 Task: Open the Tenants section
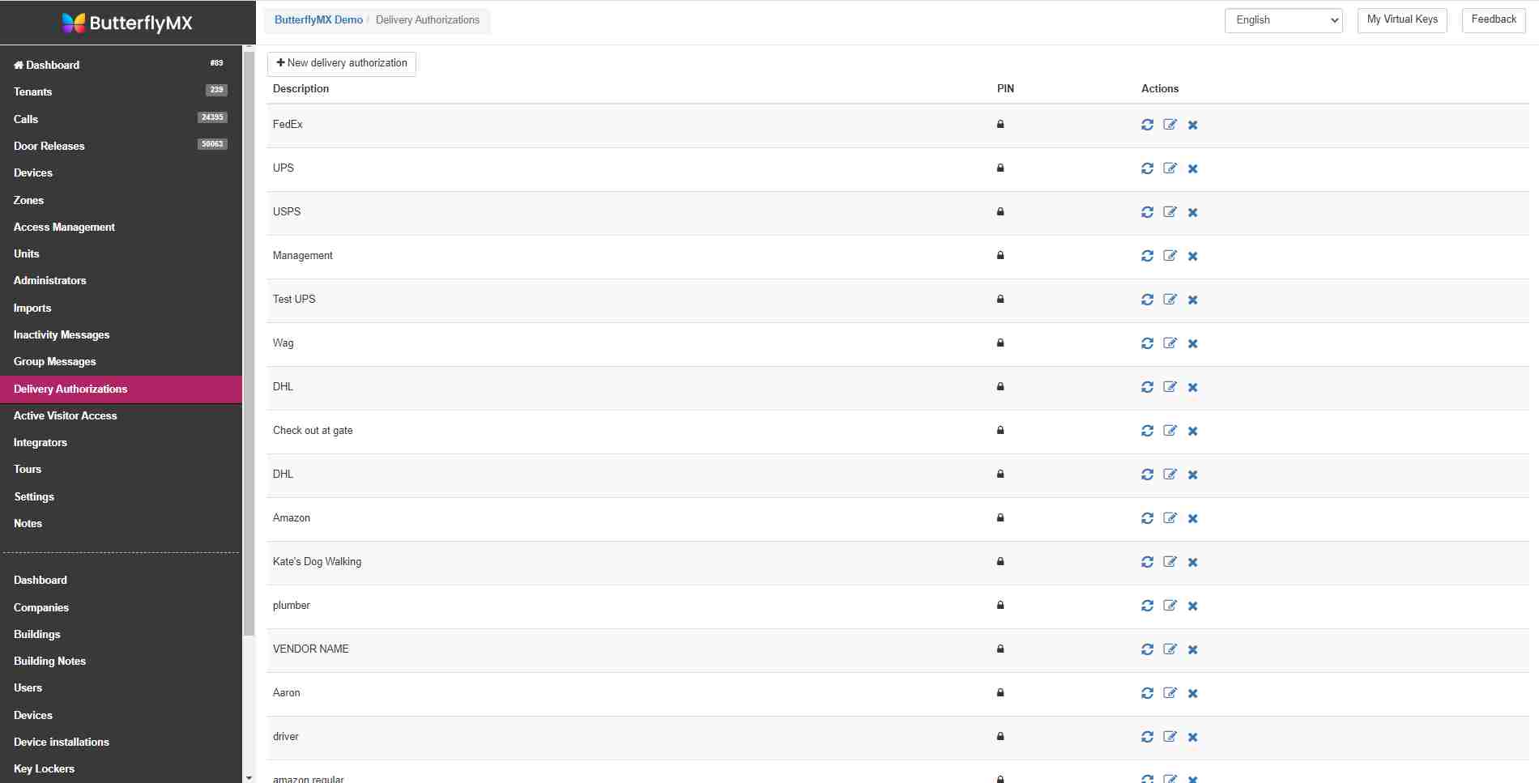point(33,91)
